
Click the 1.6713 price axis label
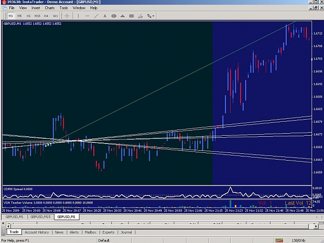pos(318,33)
